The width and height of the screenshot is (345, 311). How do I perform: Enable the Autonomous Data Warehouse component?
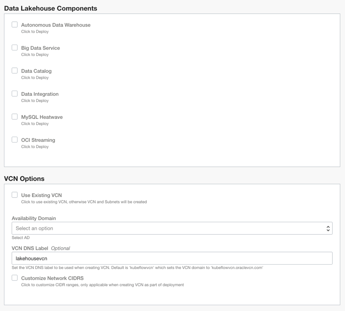point(14,24)
